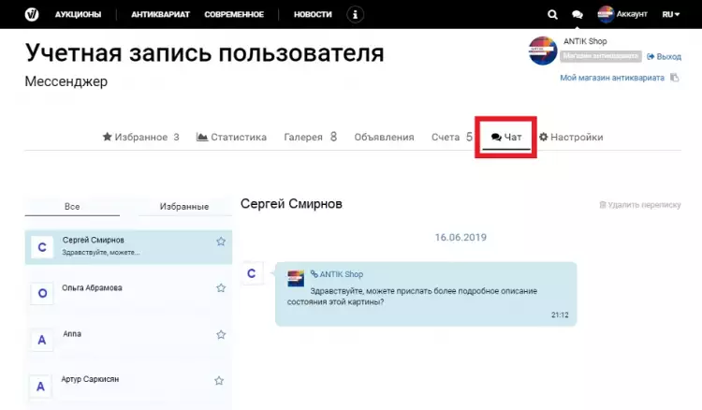Click the message text starting with Здравствуйте
This screenshot has width=702, height=410.
(412, 297)
